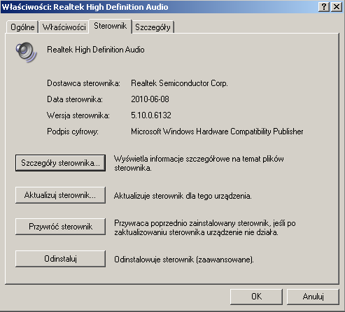Click the Wersja sterownika label
Image resolution: width=345 pixels, height=312 pixels.
78,115
